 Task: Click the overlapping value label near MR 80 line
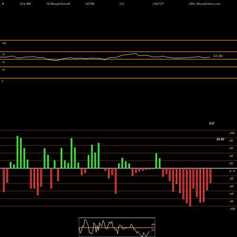220,139
